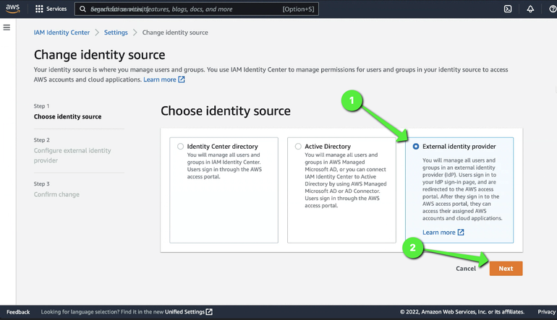Open Privacy link in footer
Viewport: 557px width, 320px height.
tap(547, 312)
